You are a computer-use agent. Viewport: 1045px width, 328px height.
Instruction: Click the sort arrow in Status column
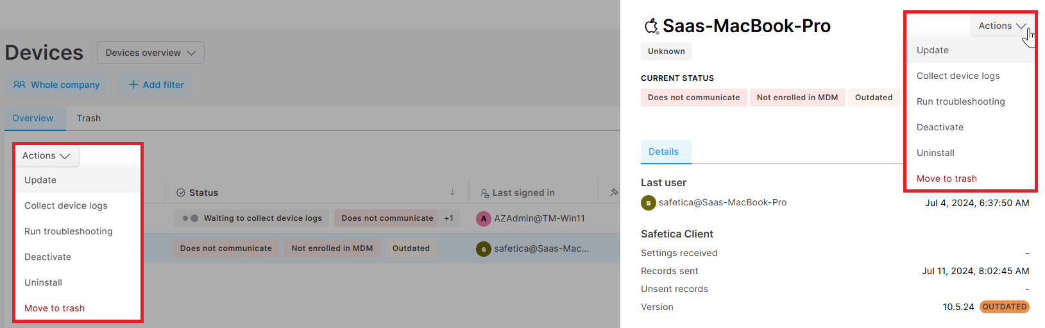coord(452,193)
